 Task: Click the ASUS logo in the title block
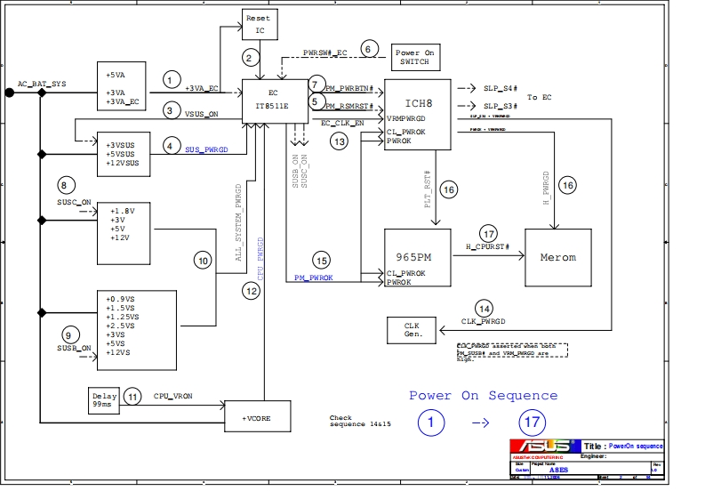point(544,446)
